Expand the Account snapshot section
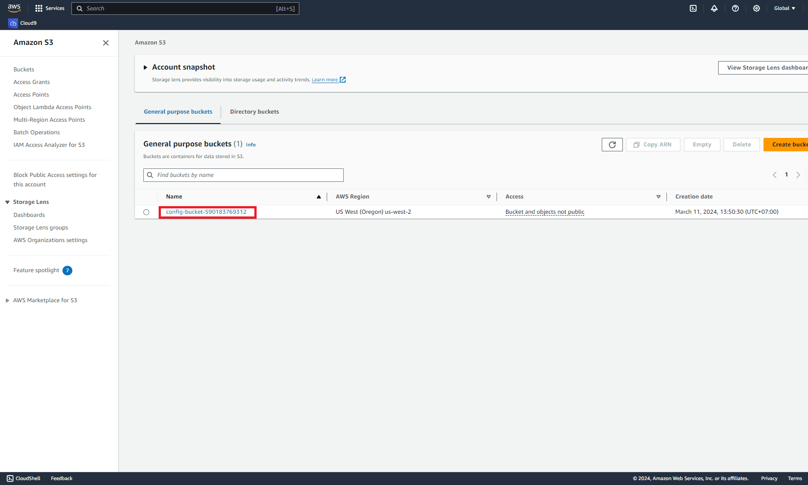Viewport: 808px width, 485px height. 145,67
